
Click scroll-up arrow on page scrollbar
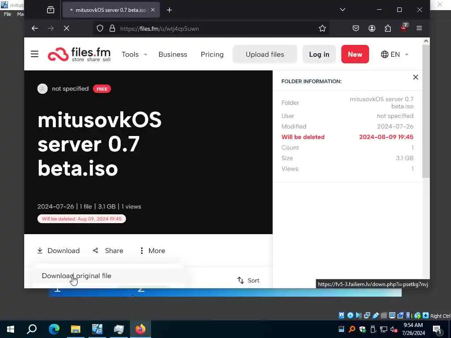tap(426, 41)
